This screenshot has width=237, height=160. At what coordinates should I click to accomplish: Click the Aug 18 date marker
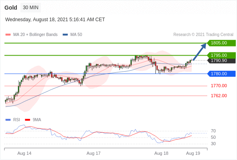[161, 153]
